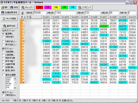Click the past numbers list up arrow

15,78
